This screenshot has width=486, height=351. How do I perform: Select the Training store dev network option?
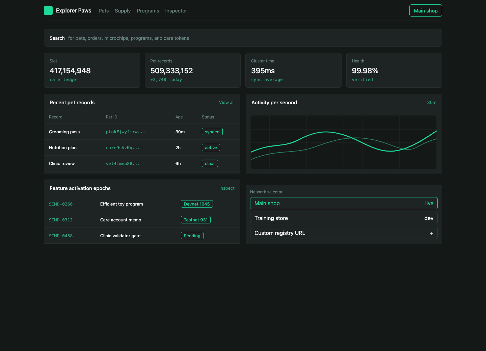344,218
